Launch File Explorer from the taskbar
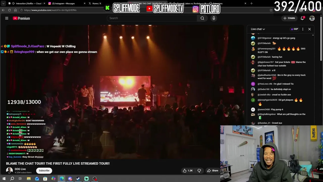Viewport: 323px width, 182px height. [x=29, y=179]
